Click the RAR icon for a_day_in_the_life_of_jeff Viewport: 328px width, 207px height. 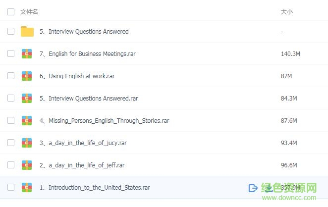(27, 165)
